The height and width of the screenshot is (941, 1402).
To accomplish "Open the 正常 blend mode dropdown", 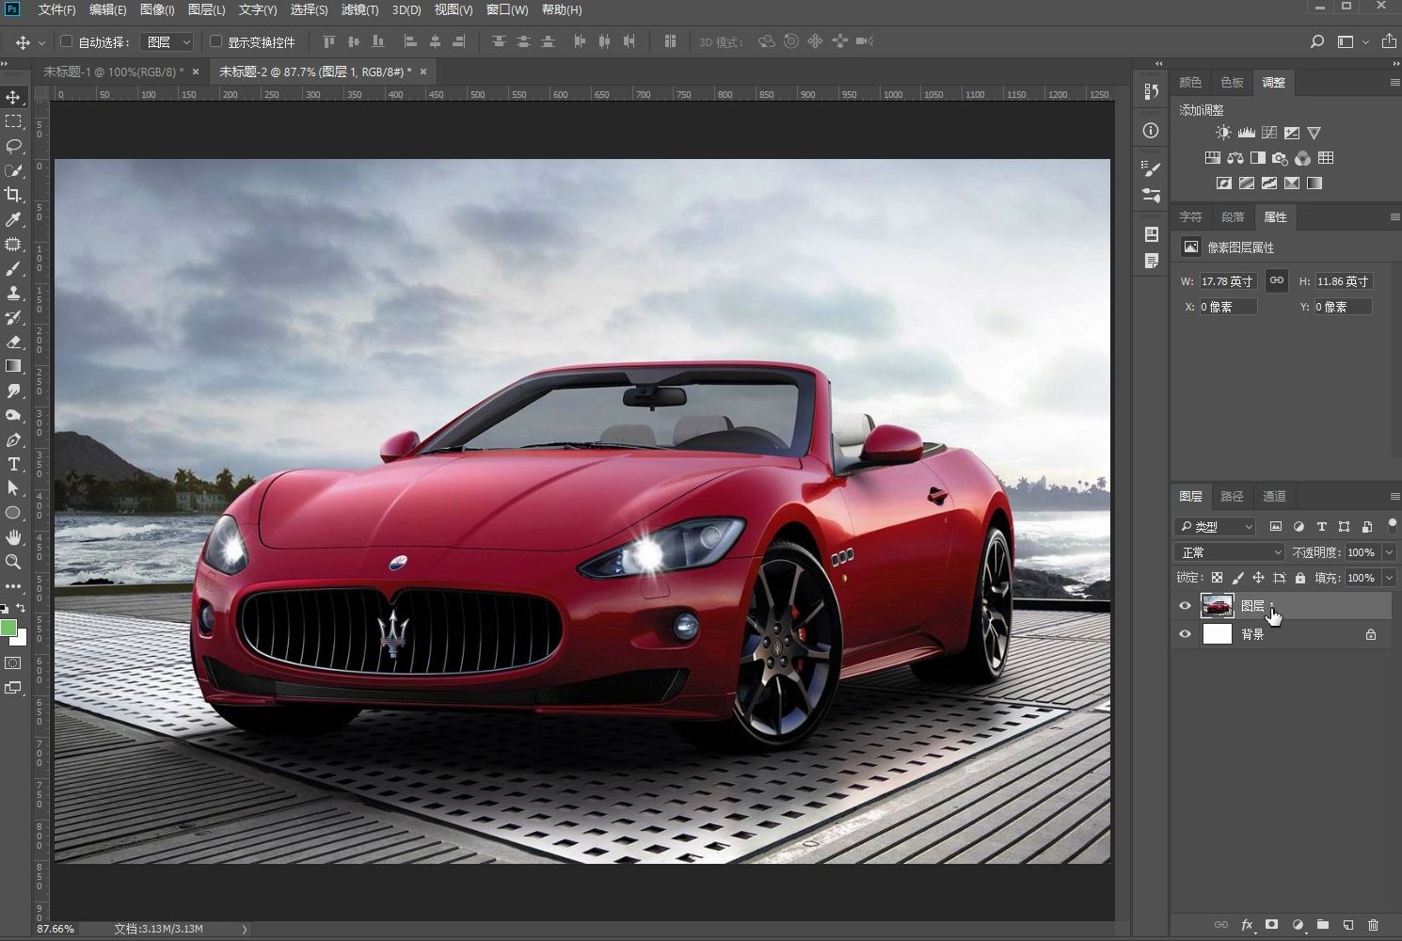I will point(1229,552).
